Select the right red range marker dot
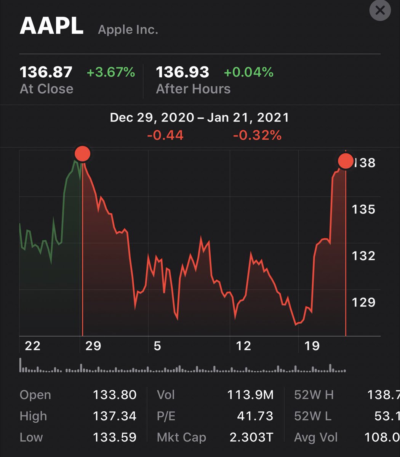Screen dimensions: 400x457 [346, 161]
